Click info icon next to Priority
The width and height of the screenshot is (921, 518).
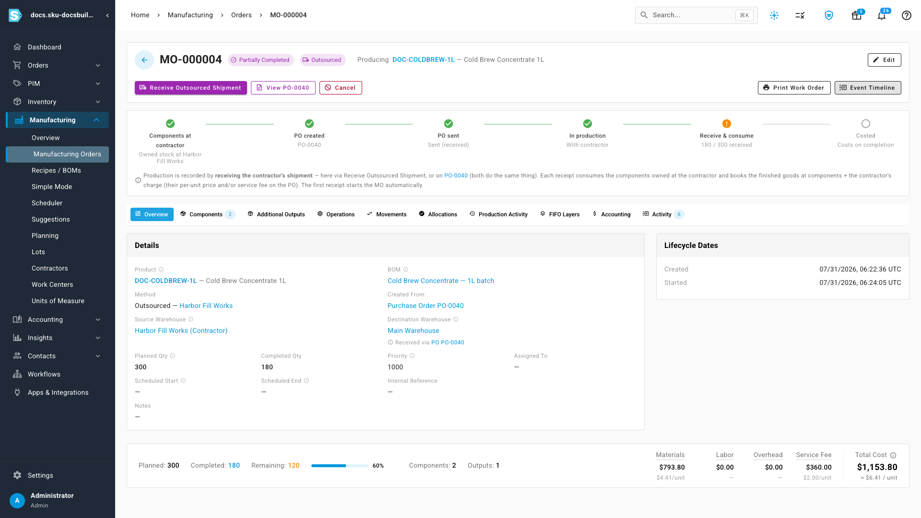[x=412, y=356]
